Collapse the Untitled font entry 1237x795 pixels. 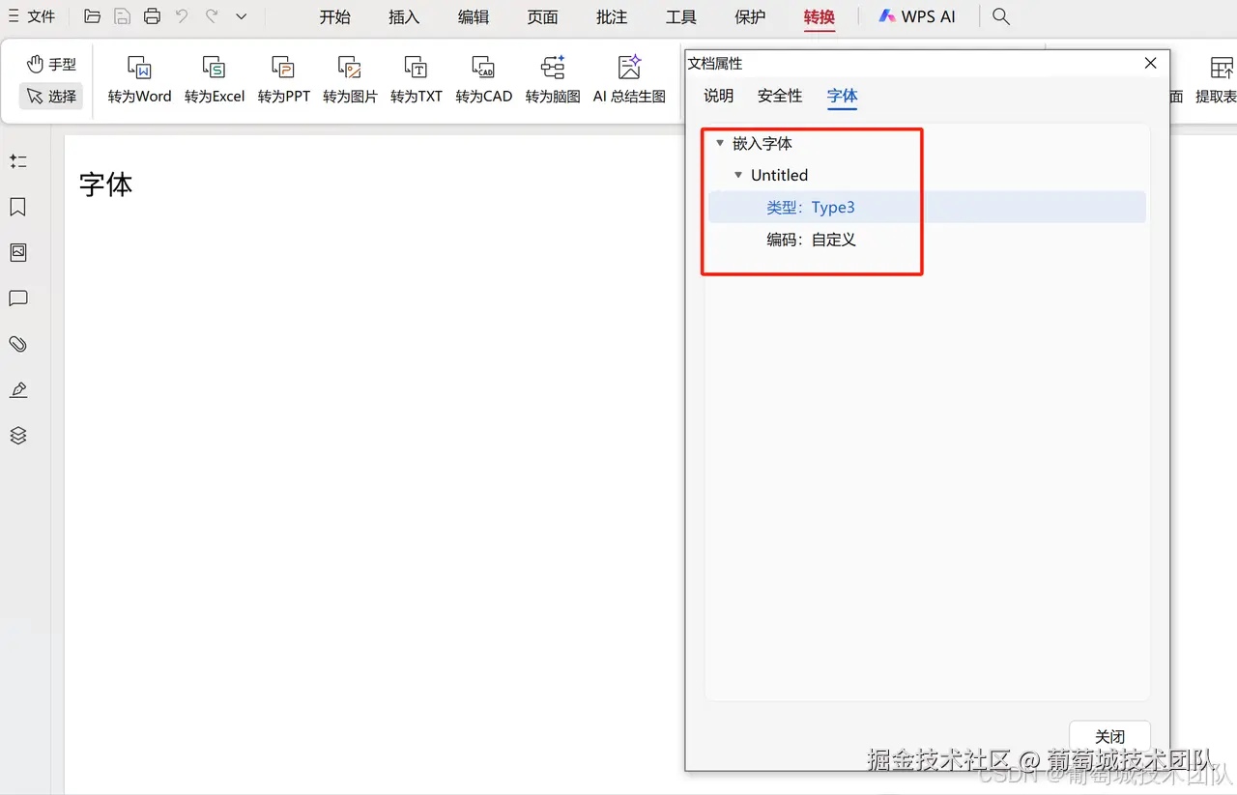click(x=738, y=175)
